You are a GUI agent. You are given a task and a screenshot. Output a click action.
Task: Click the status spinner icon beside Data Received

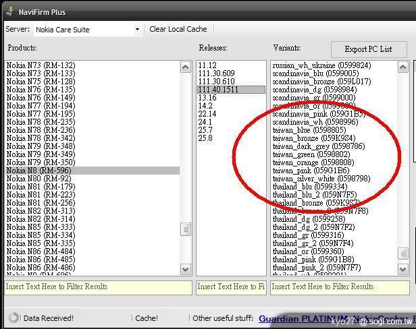point(13,318)
